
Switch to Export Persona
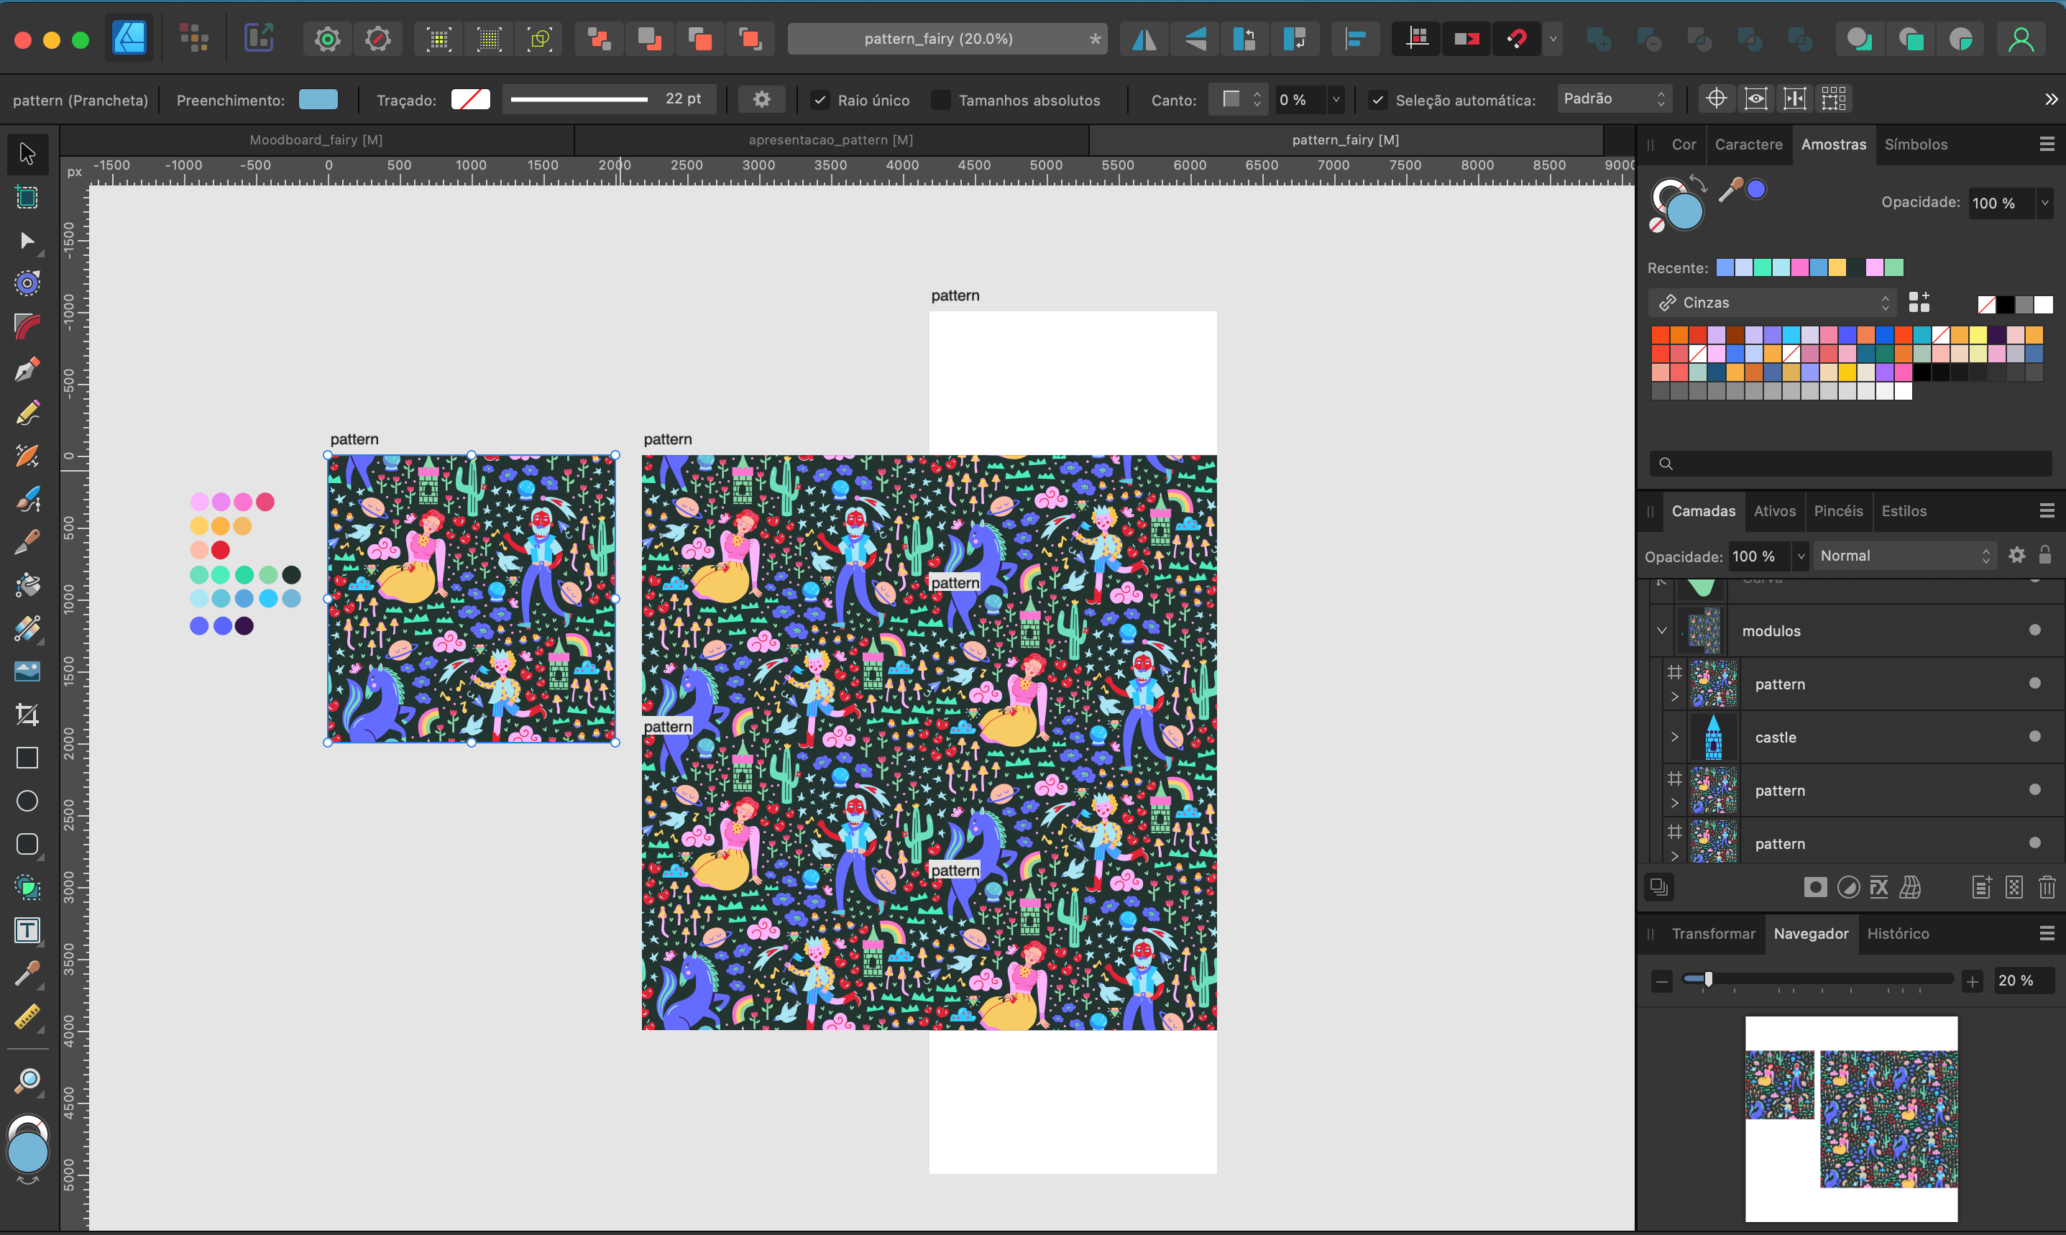point(259,38)
